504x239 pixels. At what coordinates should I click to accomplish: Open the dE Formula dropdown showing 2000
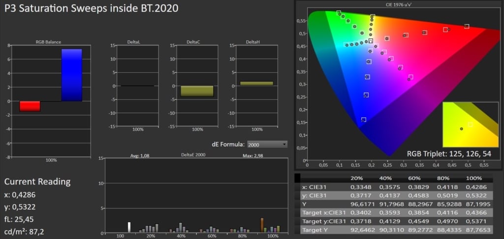267,145
